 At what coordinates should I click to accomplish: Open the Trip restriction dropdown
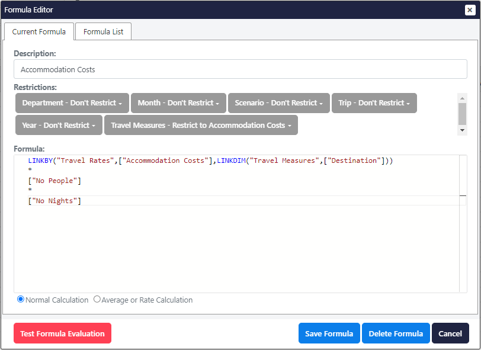click(374, 103)
